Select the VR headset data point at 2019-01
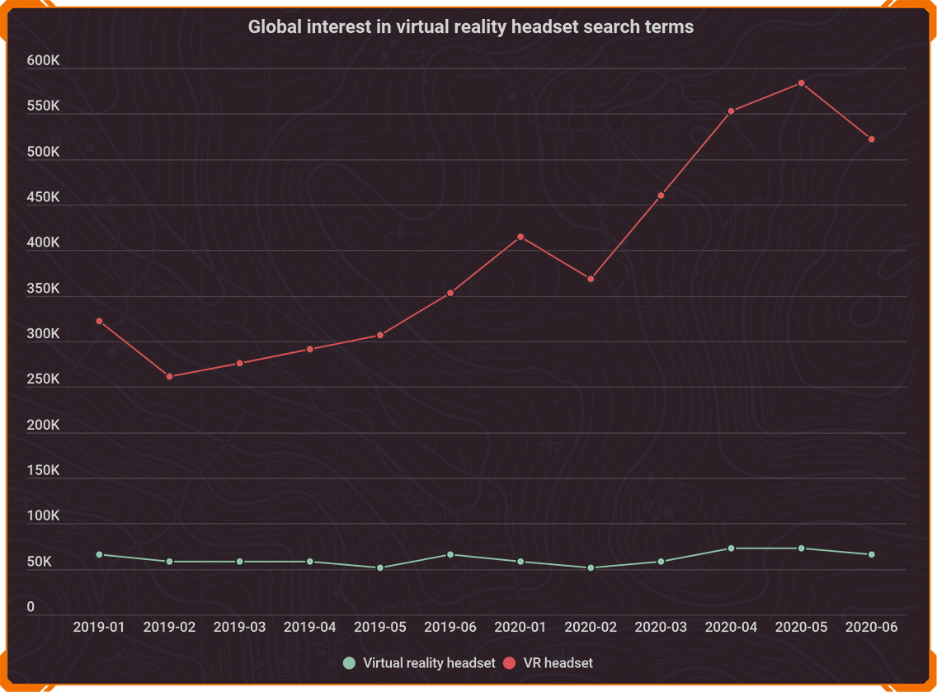Image resolution: width=937 pixels, height=692 pixels. point(99,321)
